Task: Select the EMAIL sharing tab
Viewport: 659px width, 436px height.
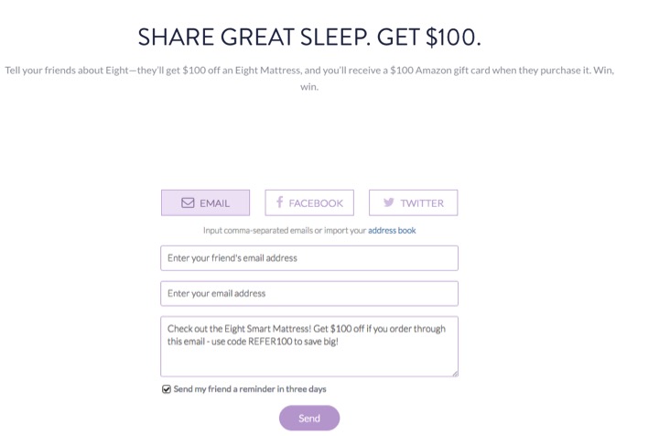Action: pos(206,203)
